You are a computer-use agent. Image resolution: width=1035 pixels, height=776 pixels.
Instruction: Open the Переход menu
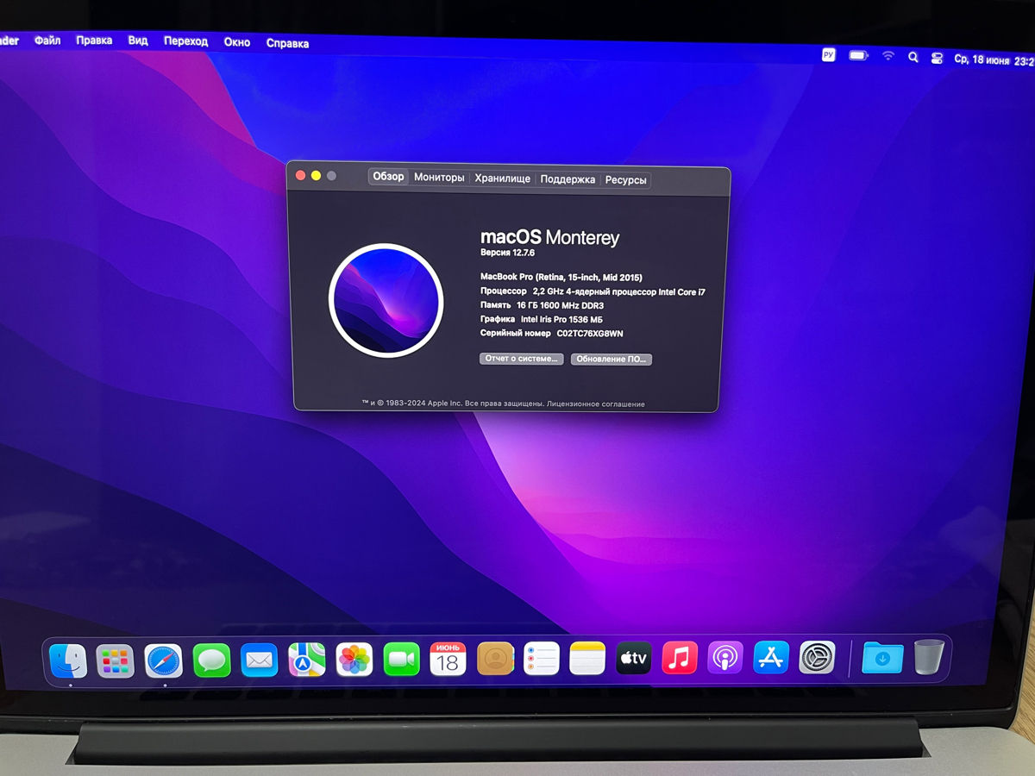click(186, 41)
